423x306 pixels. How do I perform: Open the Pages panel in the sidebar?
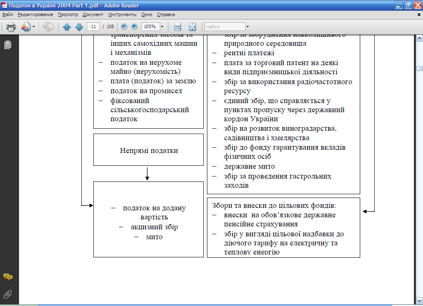(x=8, y=45)
